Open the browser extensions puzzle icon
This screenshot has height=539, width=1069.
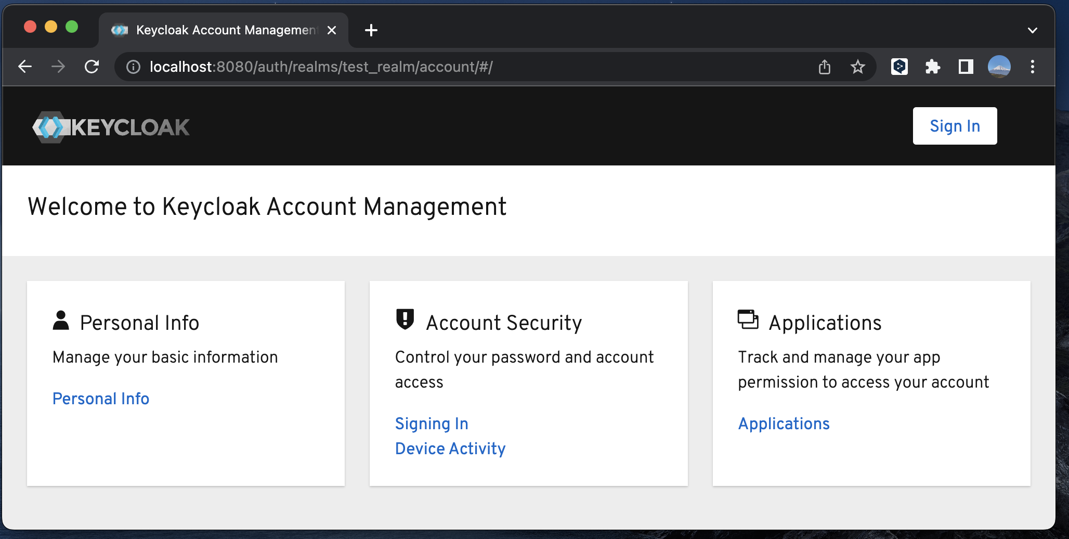click(x=932, y=67)
